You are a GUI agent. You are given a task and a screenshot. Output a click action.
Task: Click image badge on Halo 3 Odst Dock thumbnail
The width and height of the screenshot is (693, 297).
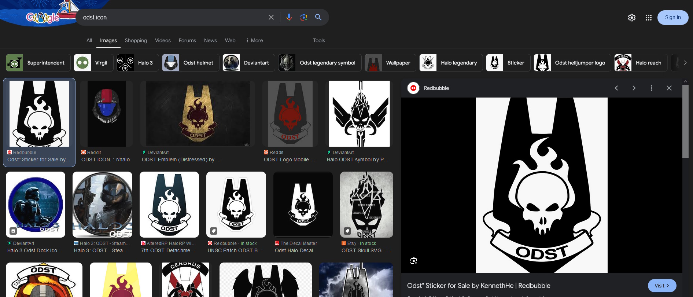pos(13,231)
